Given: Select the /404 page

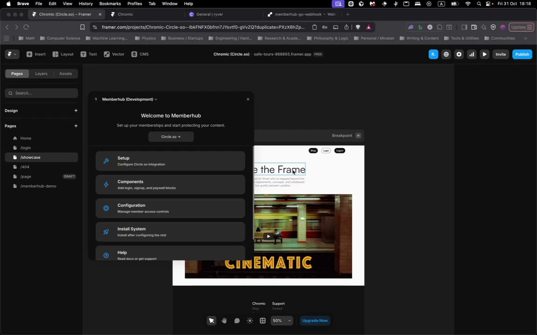Looking at the screenshot, I should pyautogui.click(x=41, y=167).
